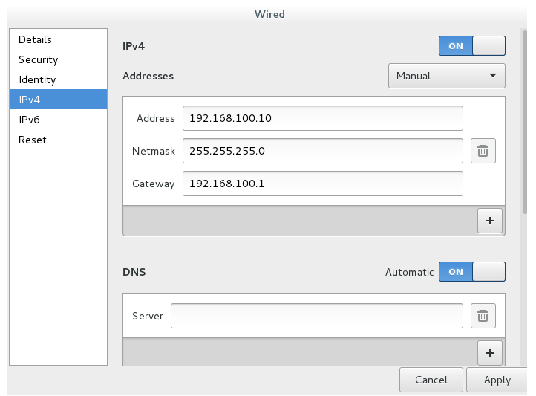Apply the wired connection settings

tap(497, 380)
